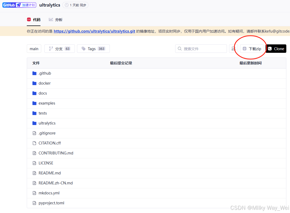Click the terminal icon in the Clone button
The width and height of the screenshot is (290, 213).
[x=270, y=49]
